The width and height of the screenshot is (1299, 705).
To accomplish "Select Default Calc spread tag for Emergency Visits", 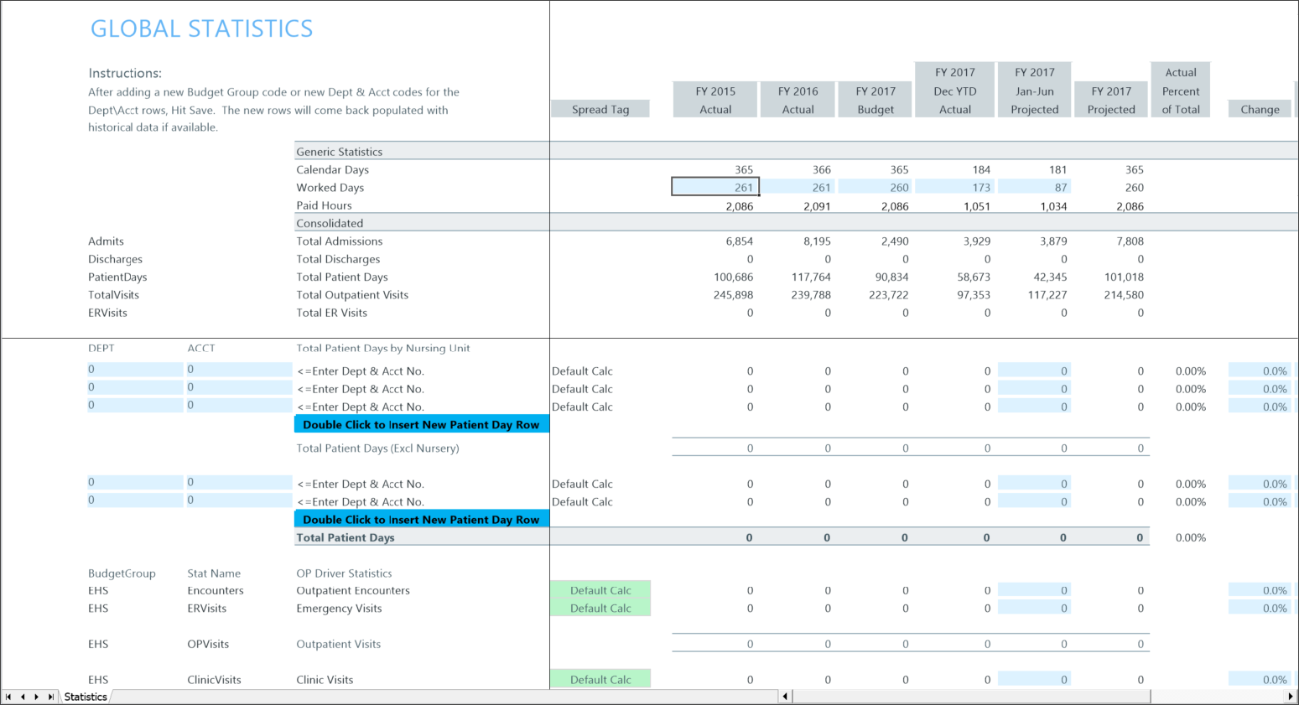I will pos(600,609).
